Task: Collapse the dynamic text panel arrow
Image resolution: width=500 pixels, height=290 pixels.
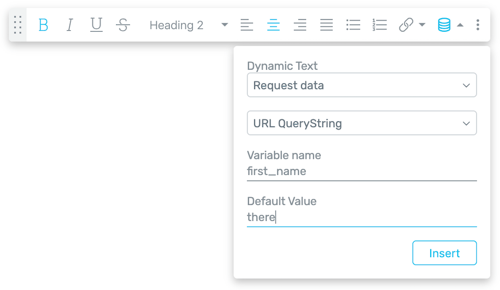Action: coord(460,25)
